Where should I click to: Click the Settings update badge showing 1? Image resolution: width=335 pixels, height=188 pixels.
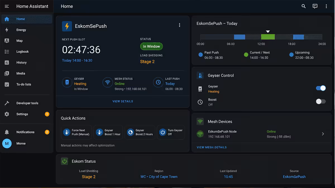pos(47,114)
